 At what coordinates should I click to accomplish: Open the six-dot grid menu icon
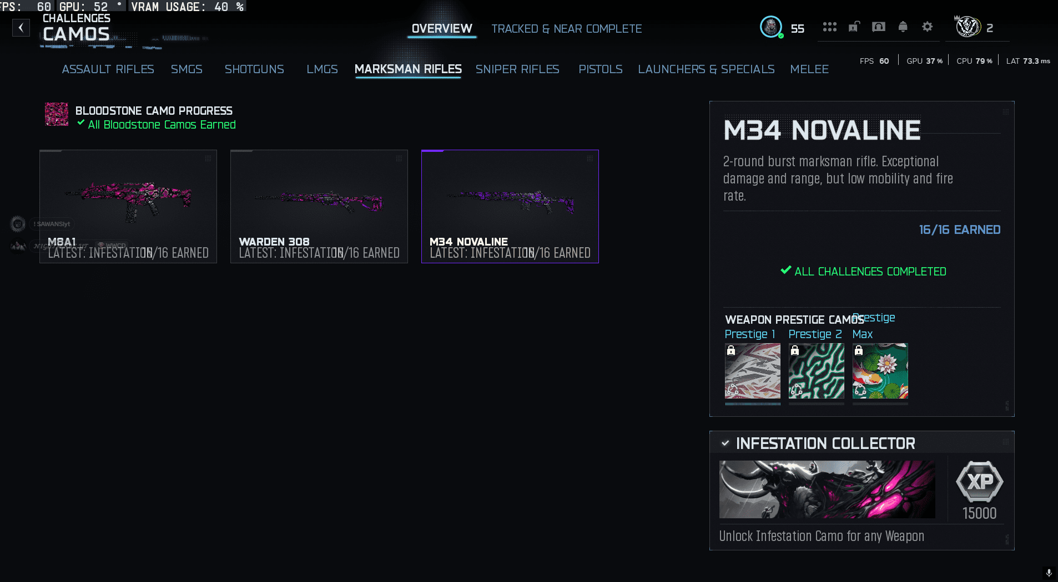(x=829, y=27)
